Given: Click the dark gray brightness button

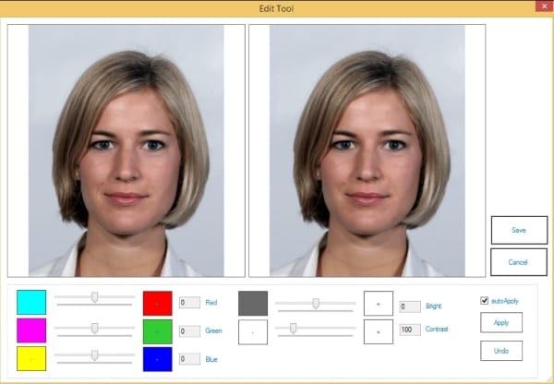Looking at the screenshot, I should click(x=253, y=303).
